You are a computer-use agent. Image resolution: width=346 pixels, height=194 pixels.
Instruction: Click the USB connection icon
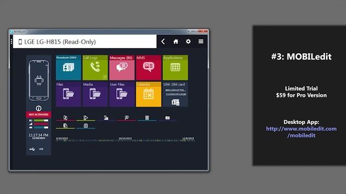coord(32,149)
